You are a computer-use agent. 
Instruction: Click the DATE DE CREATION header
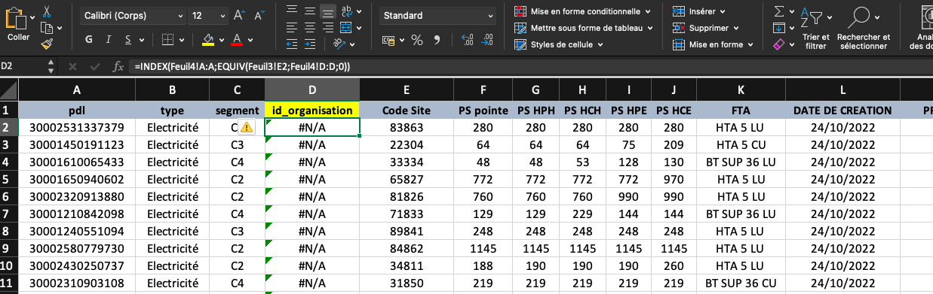tap(842, 110)
